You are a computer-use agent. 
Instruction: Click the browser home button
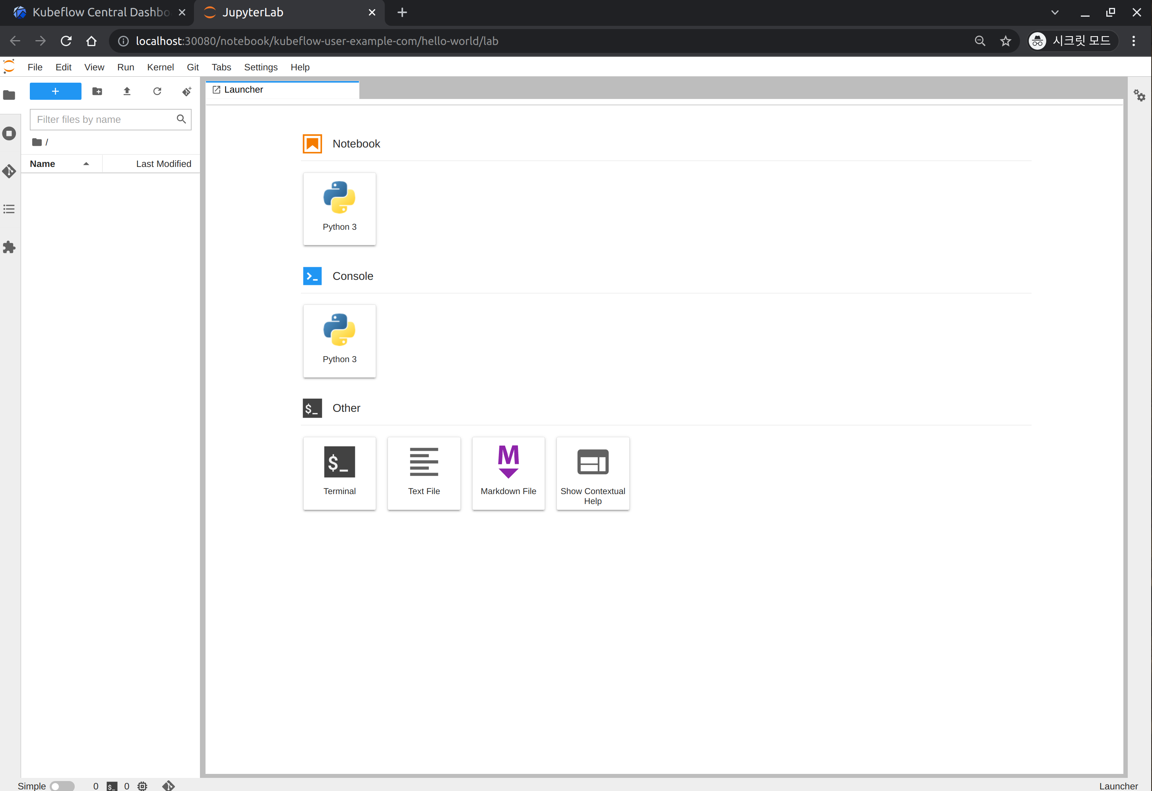(x=91, y=41)
